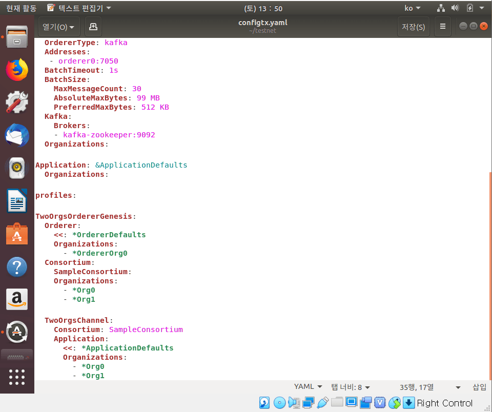Launch Firefox from the dock
492x412 pixels.
tap(17, 70)
